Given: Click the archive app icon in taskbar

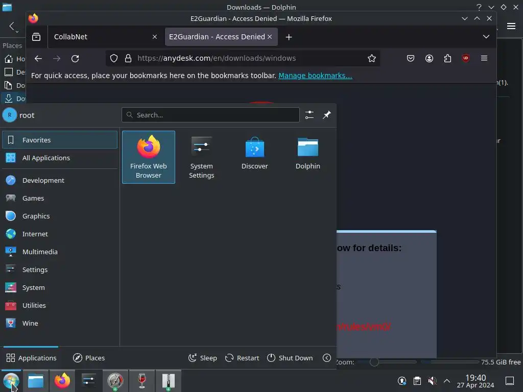Looking at the screenshot, I should pos(169,381).
